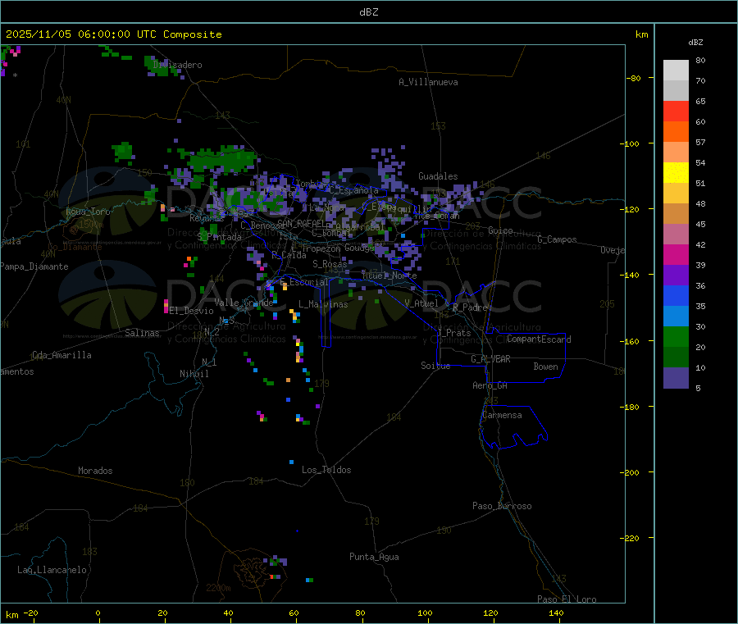This screenshot has height=624, width=738.
Task: Click the -80 km vertical axis tick
Action: coord(633,78)
